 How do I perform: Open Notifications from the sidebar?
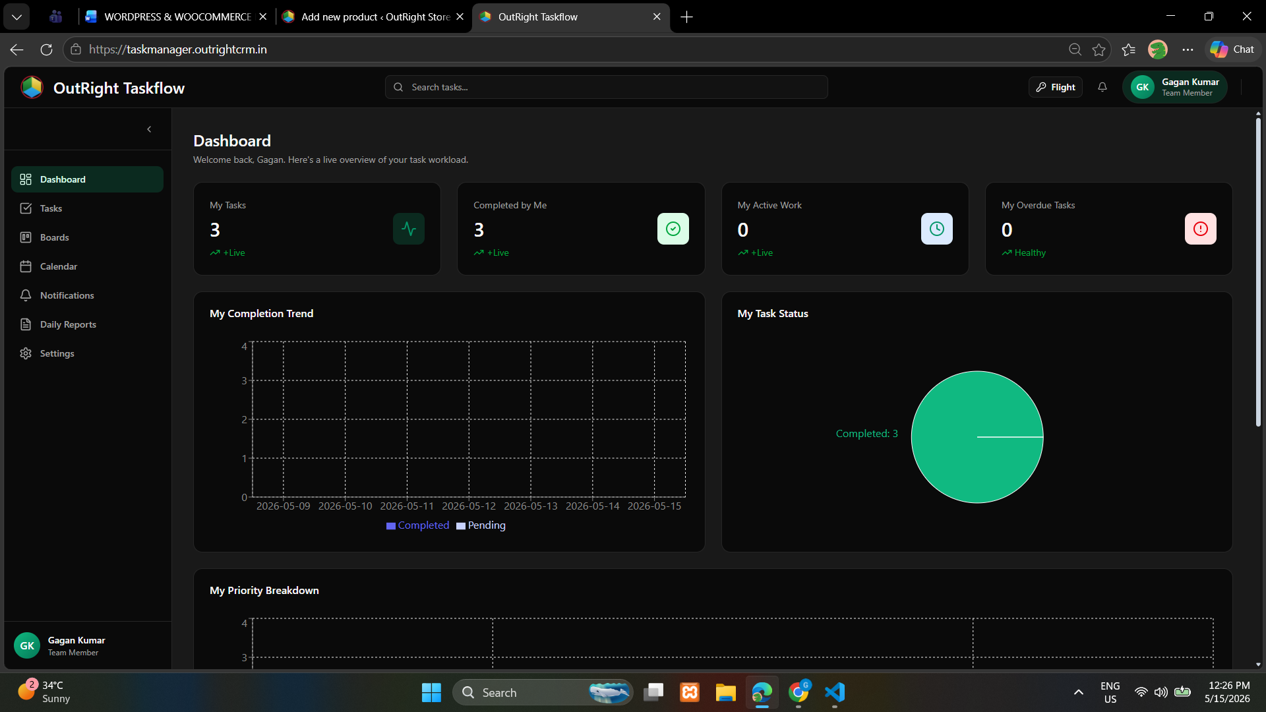tap(87, 295)
